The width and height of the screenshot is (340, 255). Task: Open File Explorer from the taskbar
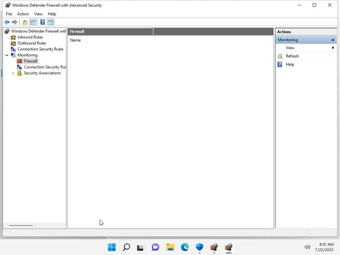coord(170,247)
